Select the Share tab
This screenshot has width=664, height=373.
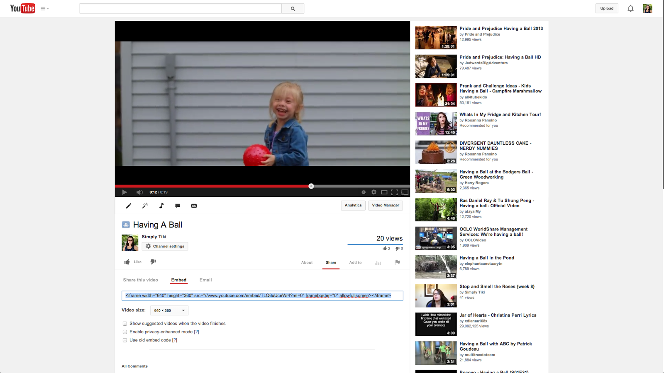coord(331,262)
